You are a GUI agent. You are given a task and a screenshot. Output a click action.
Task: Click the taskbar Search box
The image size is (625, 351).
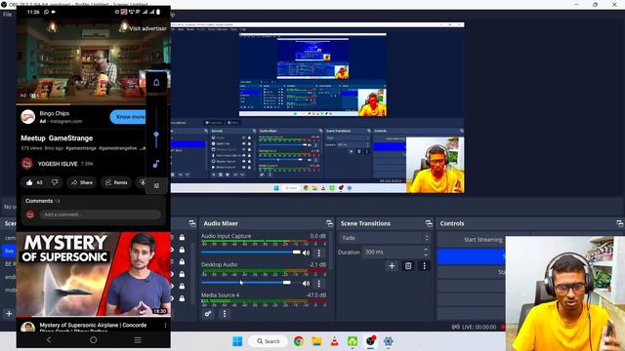click(268, 341)
